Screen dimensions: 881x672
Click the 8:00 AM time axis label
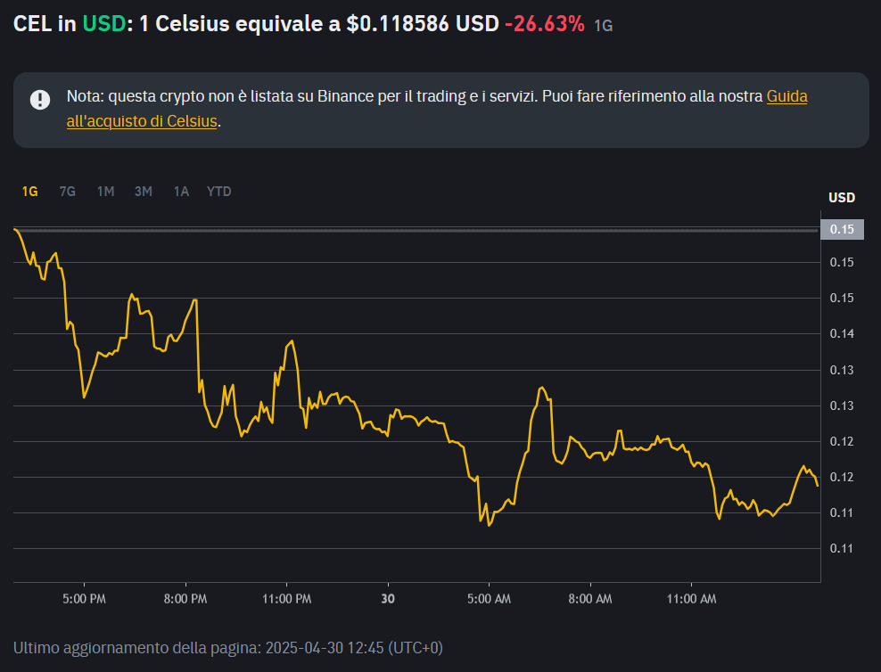[x=590, y=599]
